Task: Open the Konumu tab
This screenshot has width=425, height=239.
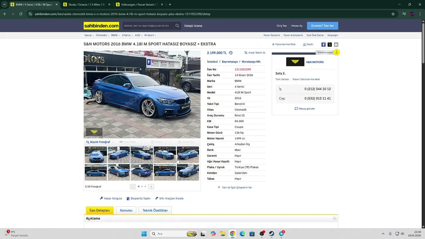Action: 126,210
